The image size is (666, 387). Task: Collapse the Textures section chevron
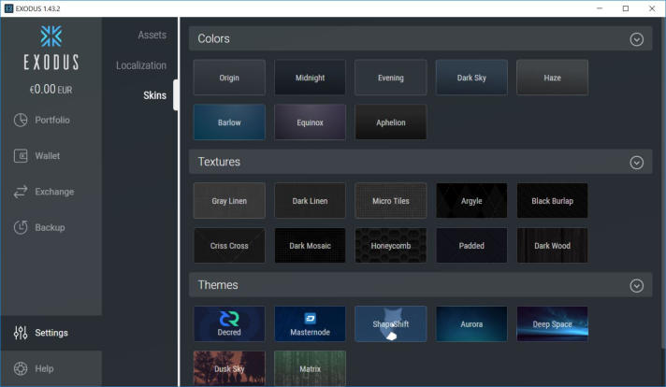click(x=636, y=163)
